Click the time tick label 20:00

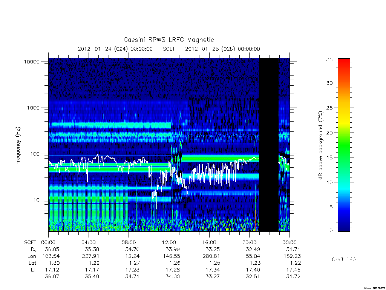[x=250, y=243]
